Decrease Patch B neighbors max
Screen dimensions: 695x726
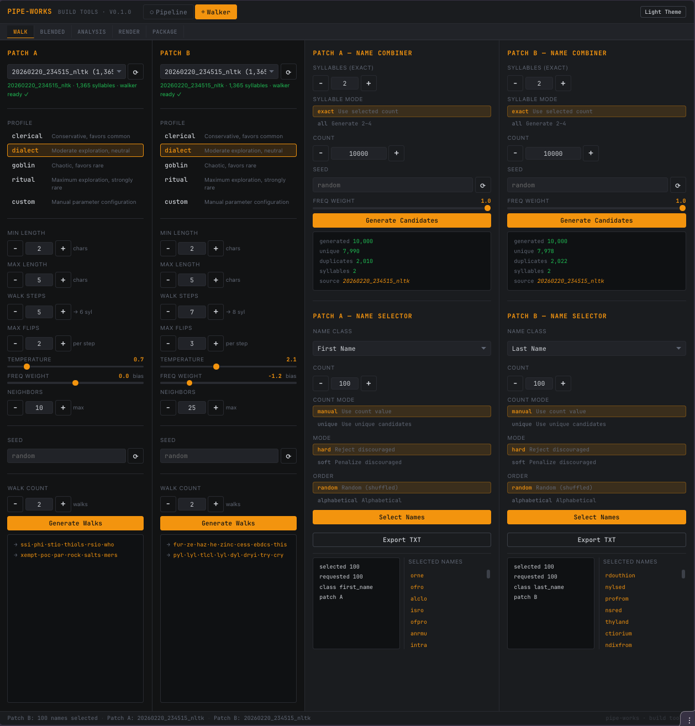tap(168, 408)
